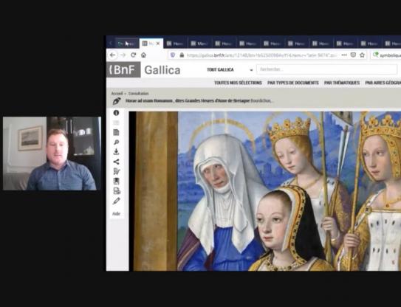Click the browser search box with symbolique text
This screenshot has height=307, width=401.
[x=386, y=55]
